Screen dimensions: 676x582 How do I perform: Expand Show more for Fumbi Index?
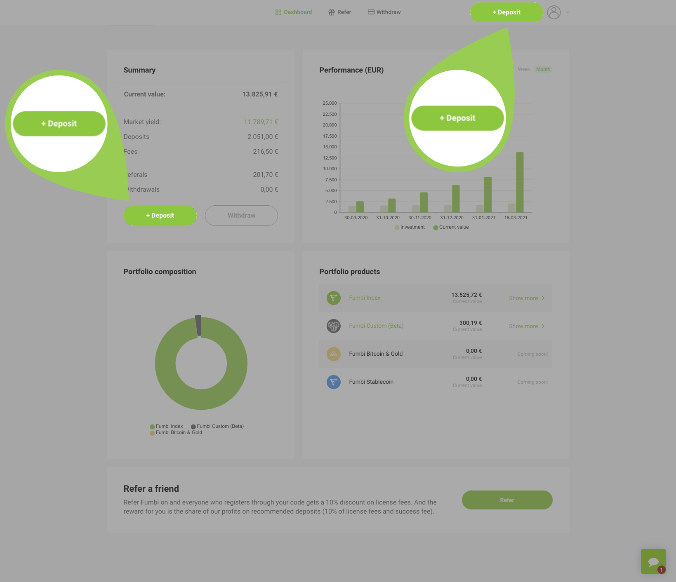click(526, 298)
